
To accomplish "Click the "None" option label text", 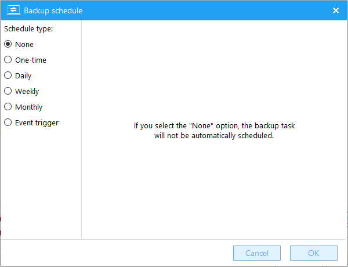I will pyautogui.click(x=24, y=45).
